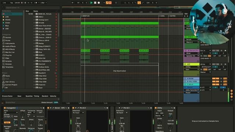The height and width of the screenshot is (132, 235).
Task: Select the A ROOM return track
Action: (192, 78)
